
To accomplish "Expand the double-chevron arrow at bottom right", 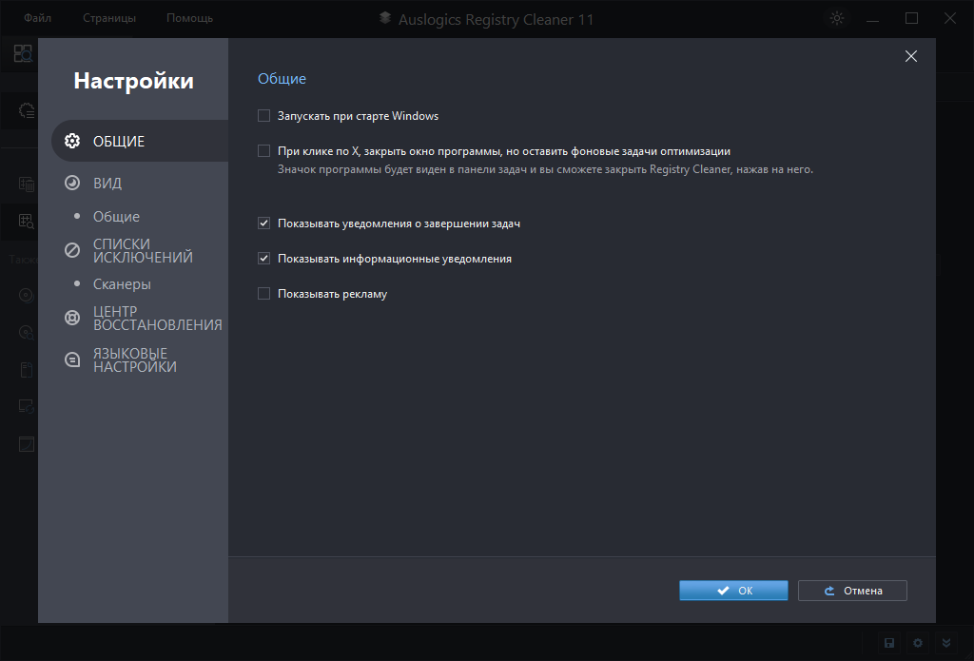I will (x=946, y=643).
